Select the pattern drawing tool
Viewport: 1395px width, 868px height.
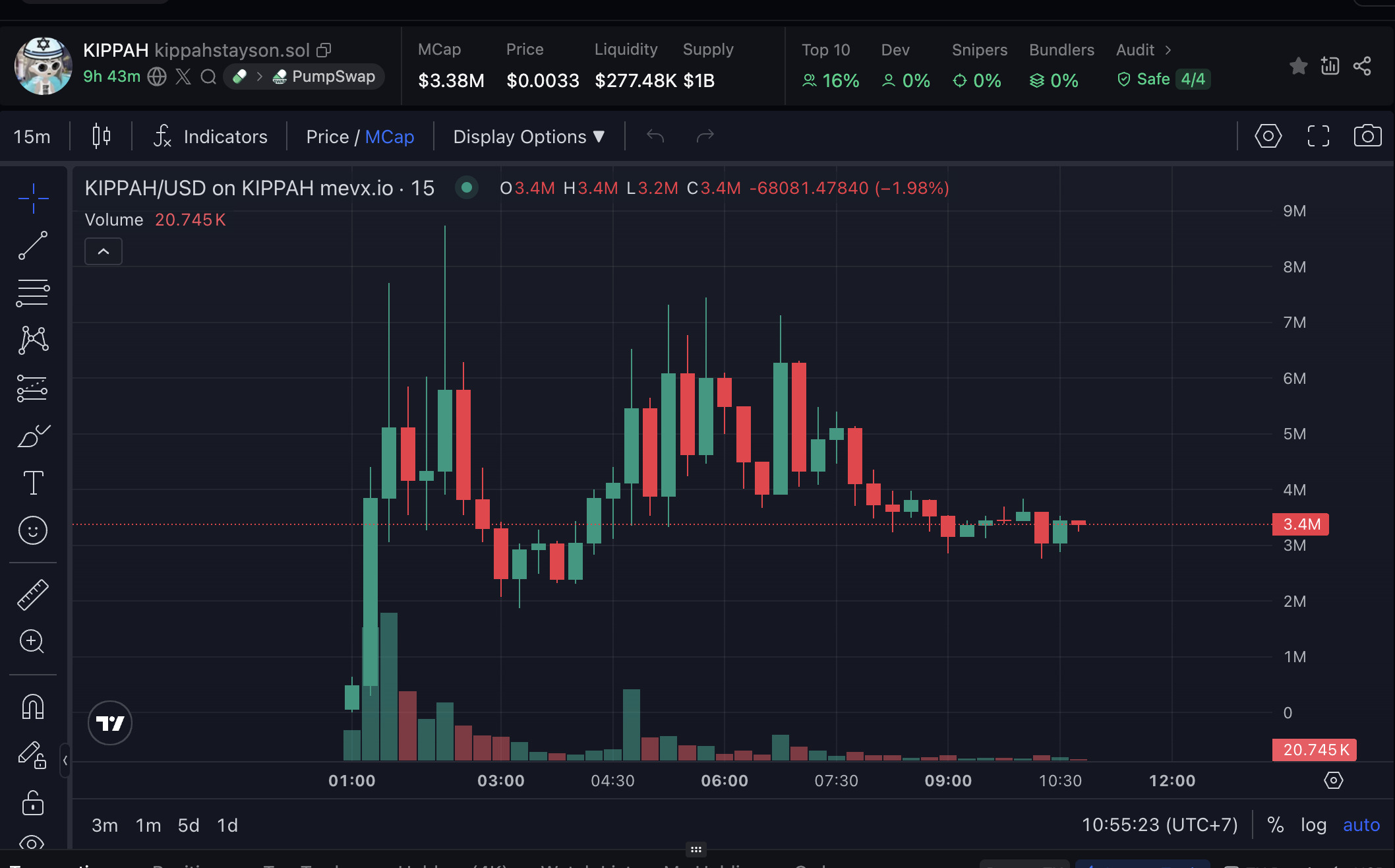click(x=33, y=340)
